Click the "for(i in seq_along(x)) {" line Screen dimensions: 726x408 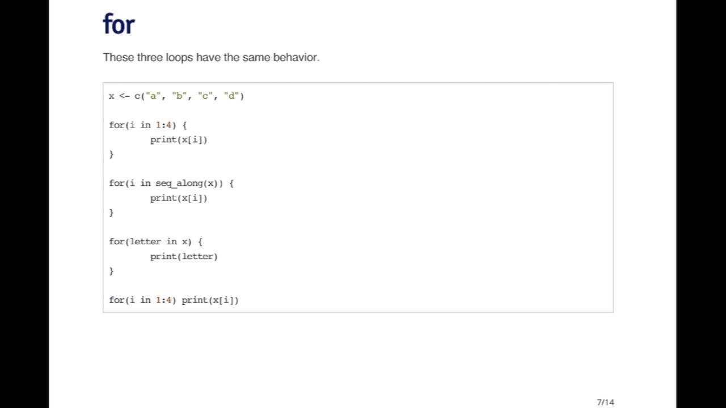171,183
